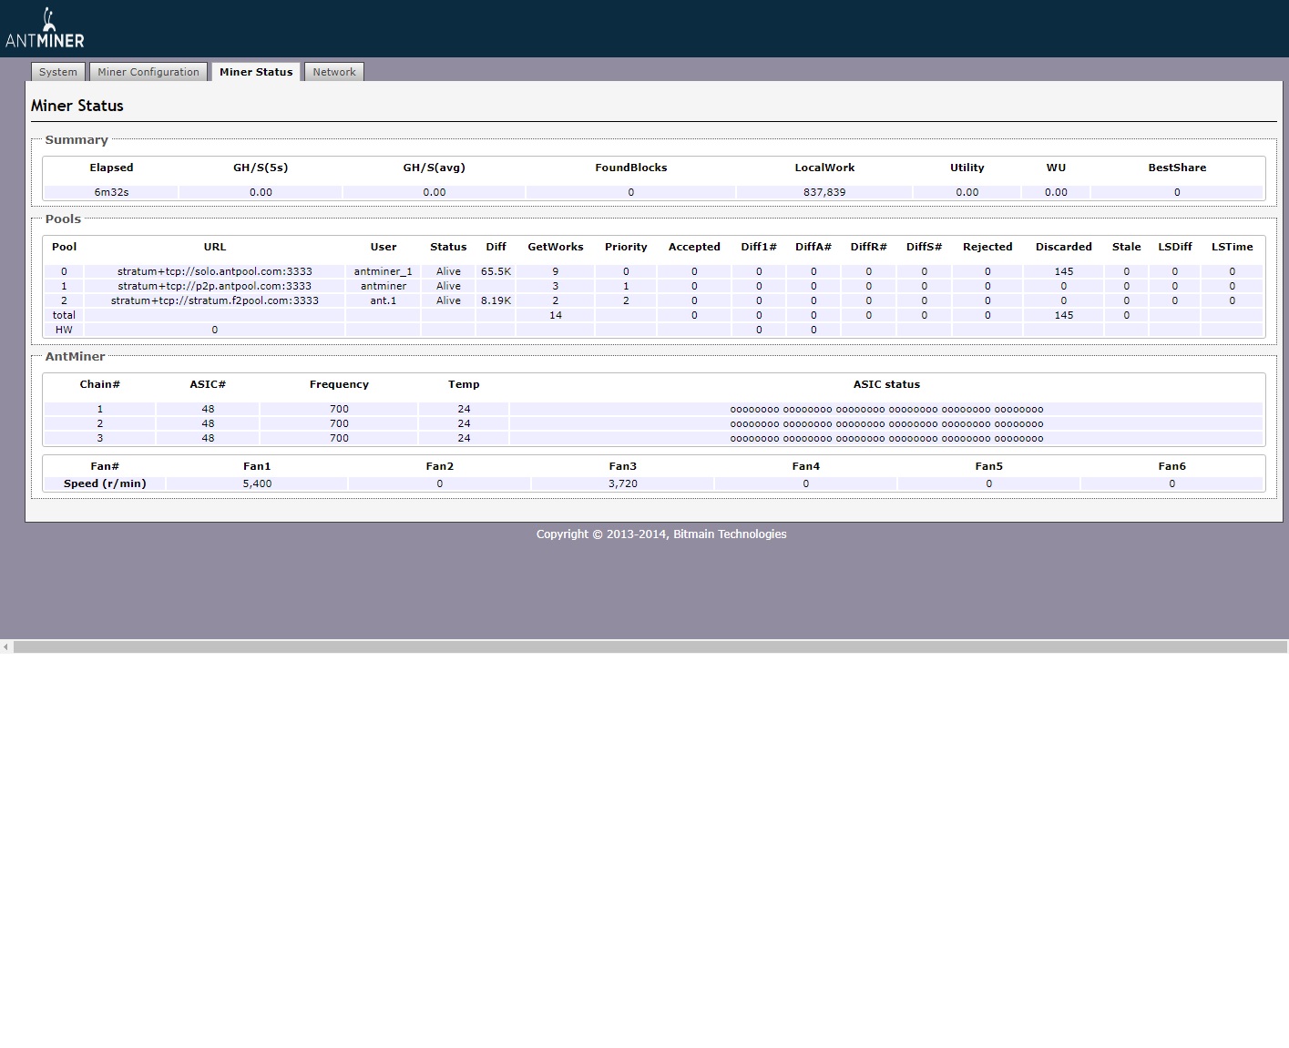
Task: Click the LocalWork value 837,839
Action: click(x=824, y=192)
